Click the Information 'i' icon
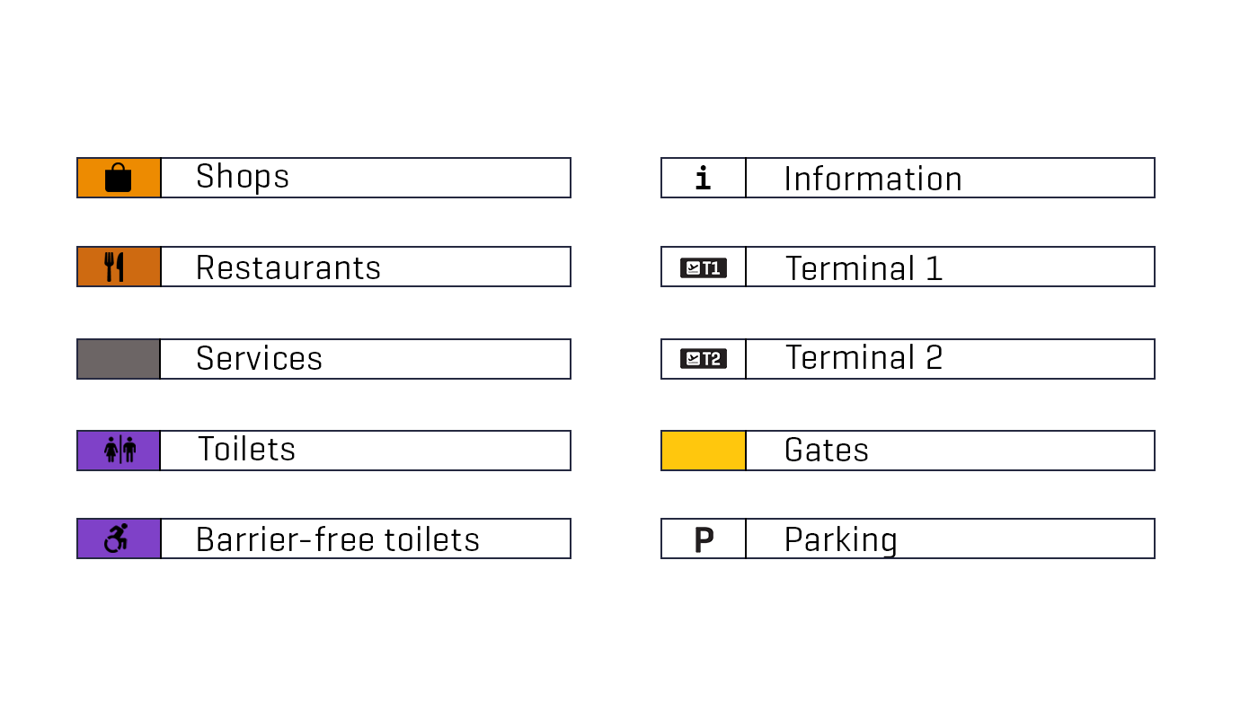Viewport: 1258px width, 718px height. tap(703, 179)
